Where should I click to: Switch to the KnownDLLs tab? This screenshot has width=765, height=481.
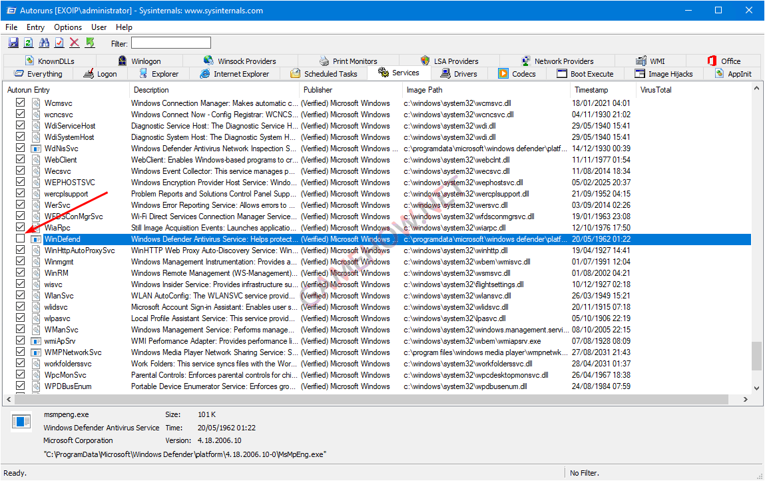point(50,61)
